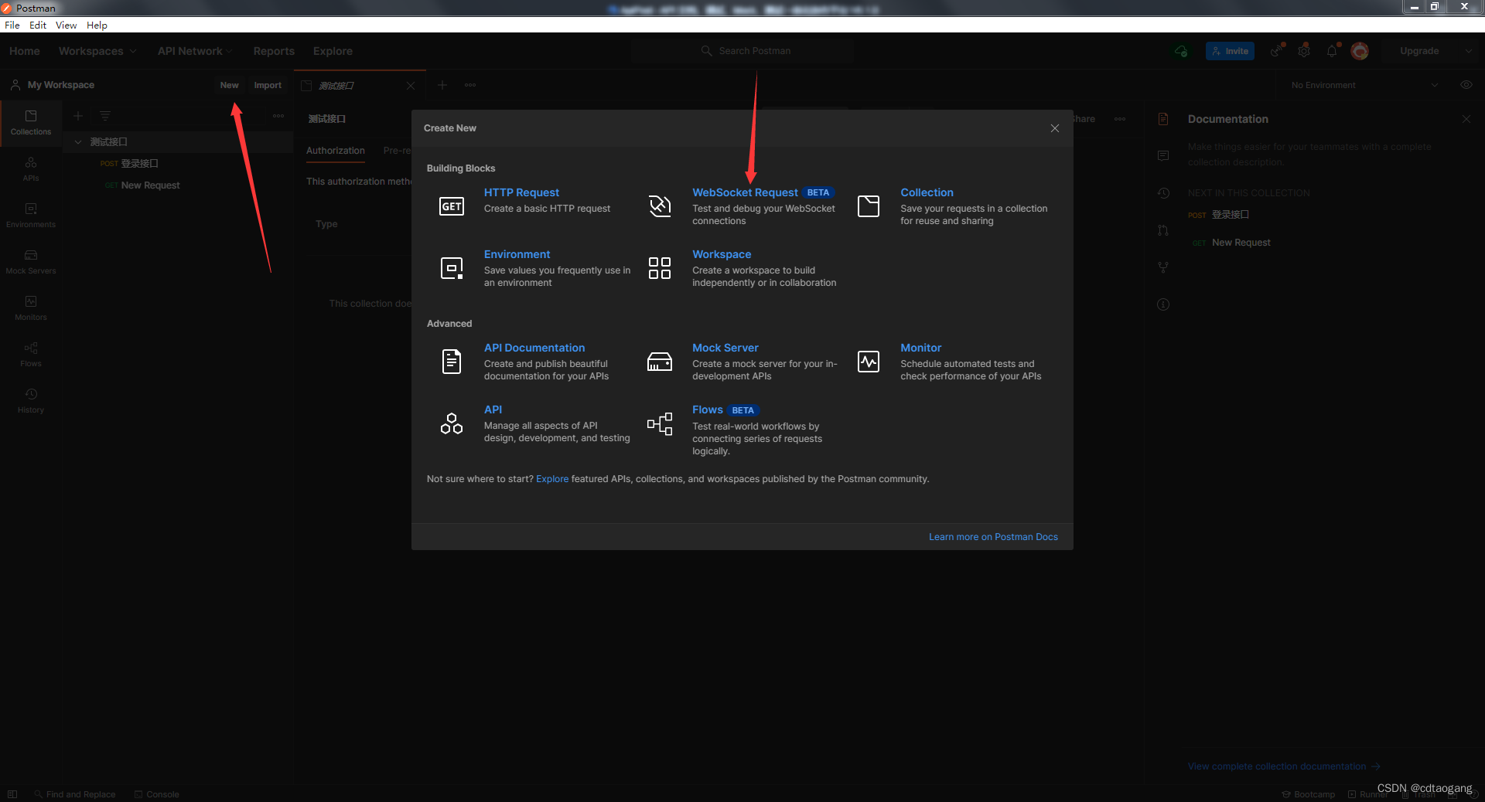Close the Create New dialog
Image resolution: width=1485 pixels, height=802 pixels.
click(1055, 128)
